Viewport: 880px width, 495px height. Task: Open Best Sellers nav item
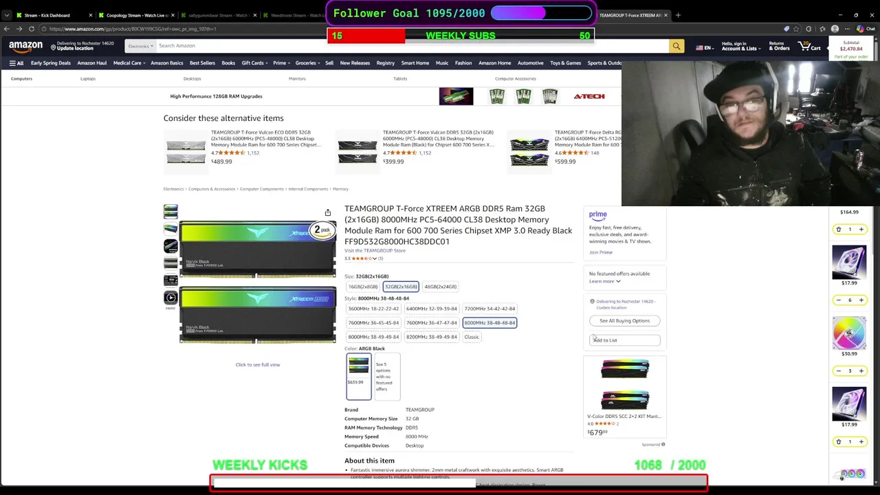click(x=202, y=63)
